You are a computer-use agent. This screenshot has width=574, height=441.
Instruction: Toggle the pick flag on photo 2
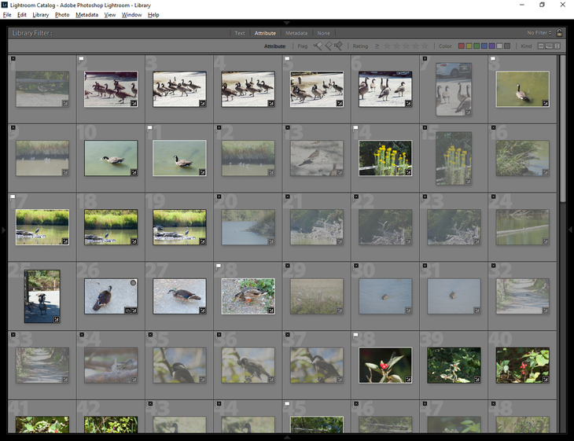(x=81, y=58)
